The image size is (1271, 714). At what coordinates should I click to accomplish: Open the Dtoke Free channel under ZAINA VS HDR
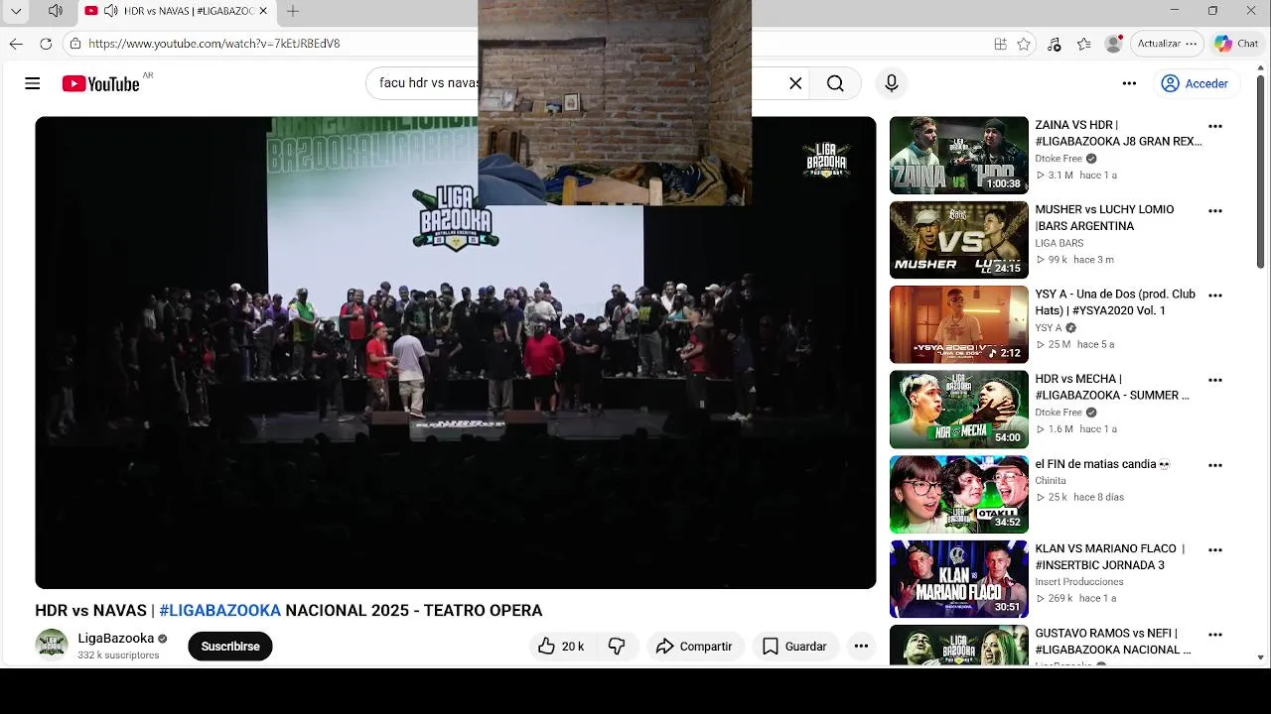1059,159
